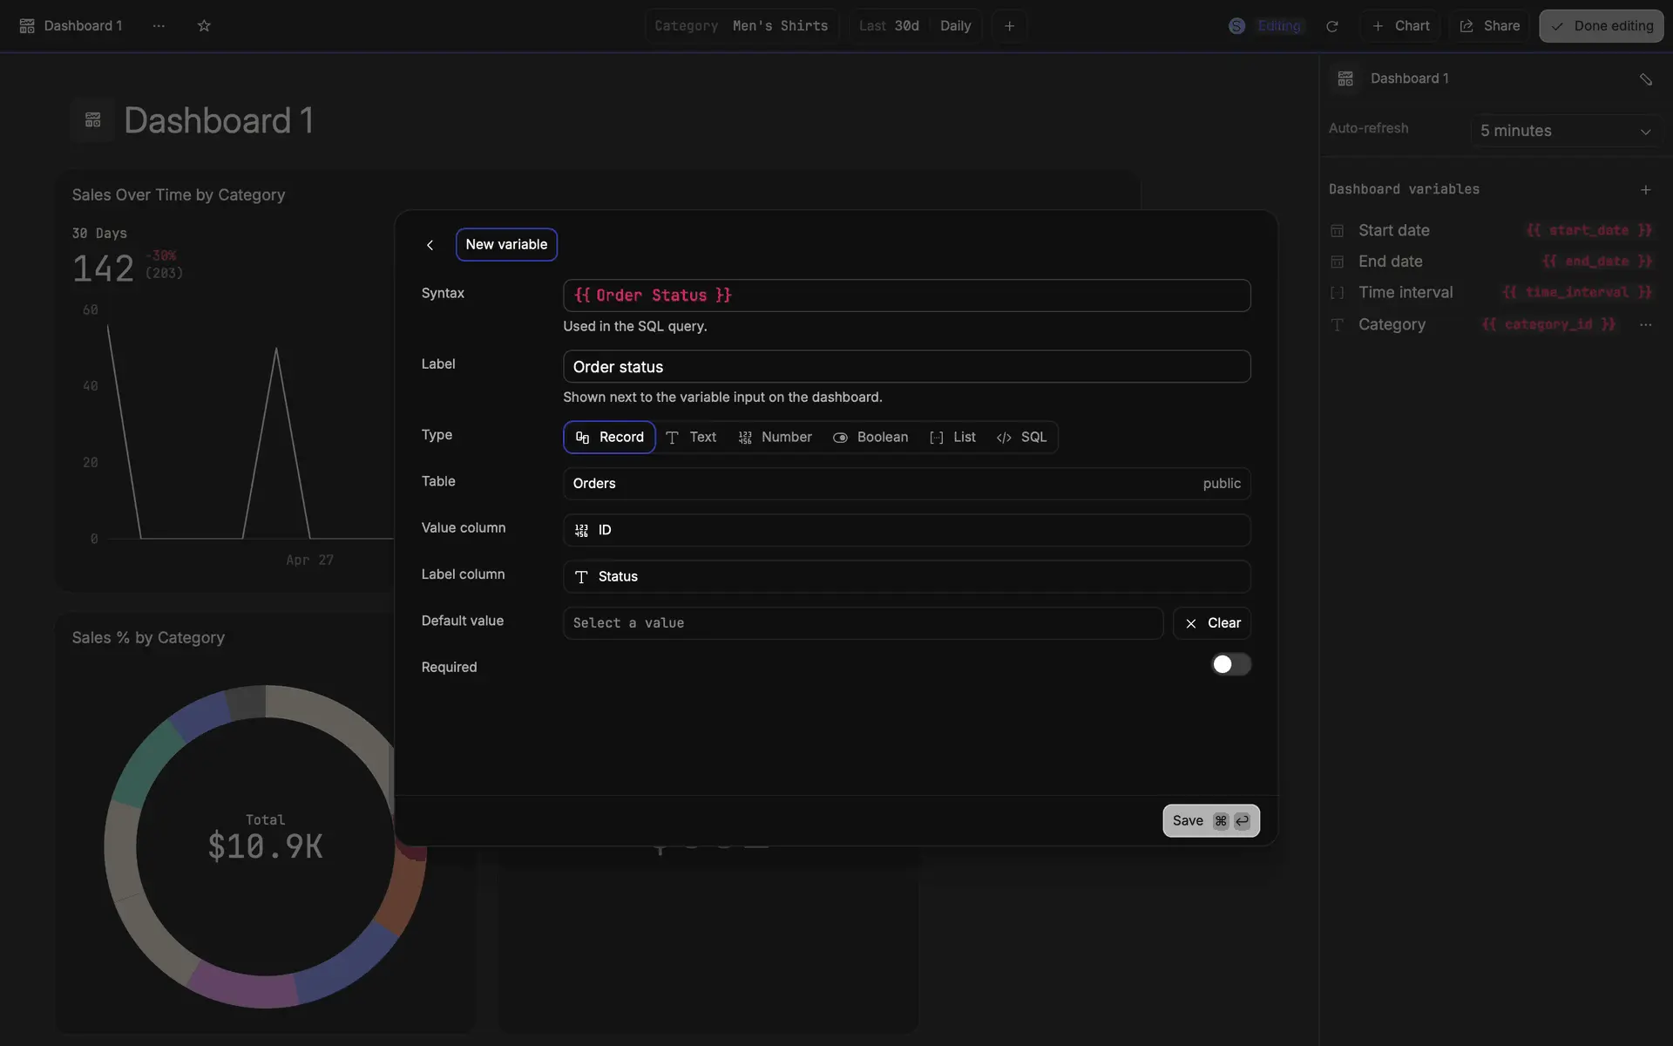The width and height of the screenshot is (1673, 1046).
Task: Click the refresh icon in top bar
Action: click(1331, 26)
